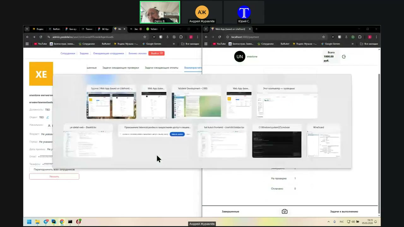Click the logout arrow icon beside total balance
The image size is (404, 227).
(x=344, y=57)
